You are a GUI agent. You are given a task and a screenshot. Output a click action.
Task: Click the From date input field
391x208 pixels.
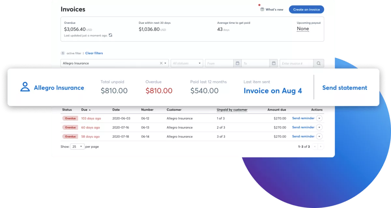(219, 63)
